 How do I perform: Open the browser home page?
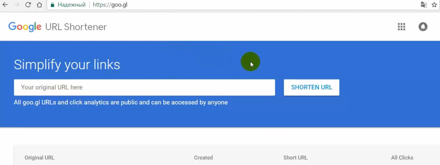coord(40,5)
